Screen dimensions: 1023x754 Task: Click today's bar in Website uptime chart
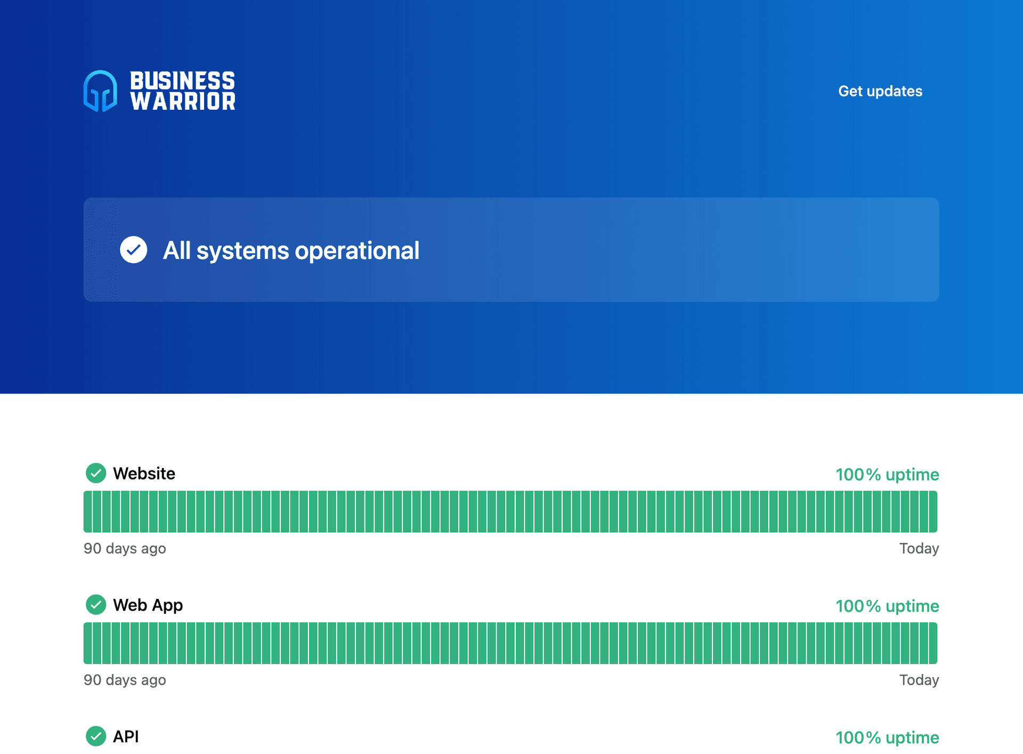pyautogui.click(x=933, y=512)
